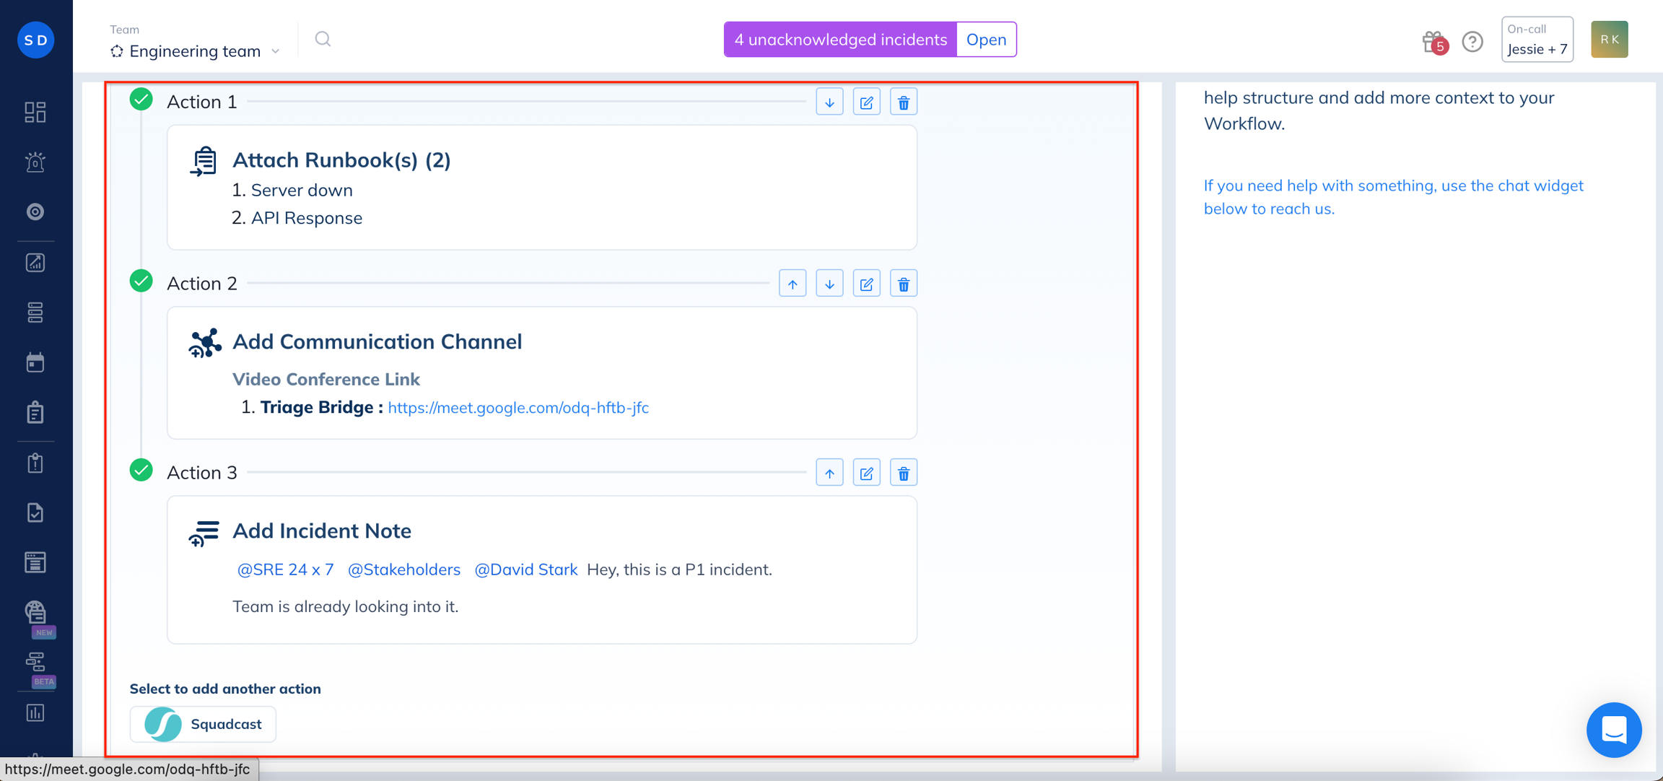
Task: Move Action 3 up
Action: 829,473
